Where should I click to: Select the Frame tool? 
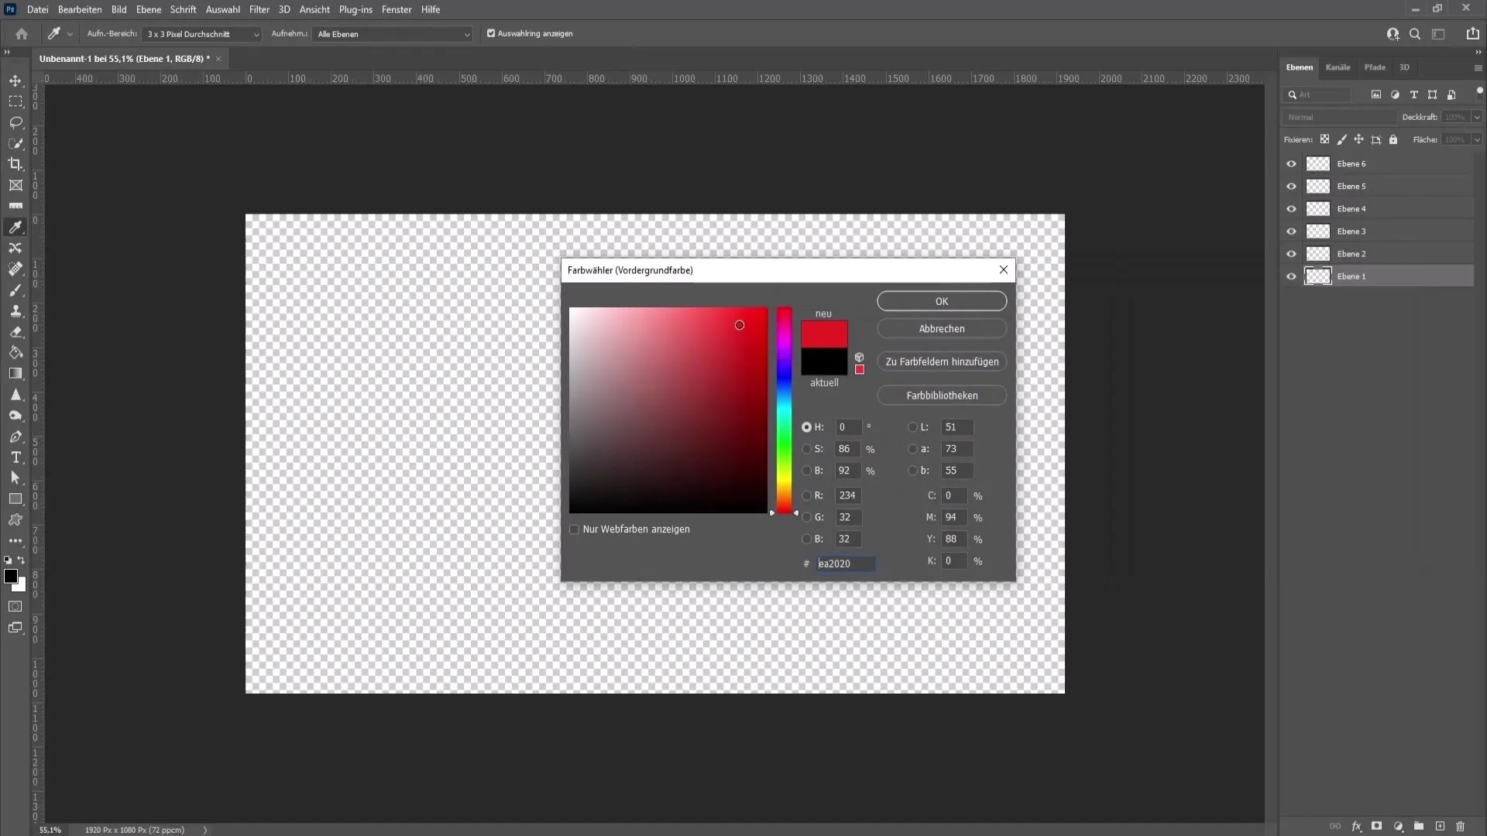[x=15, y=185]
